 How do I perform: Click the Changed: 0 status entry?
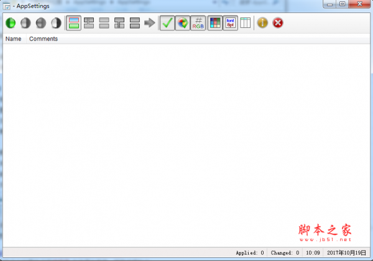click(285, 253)
